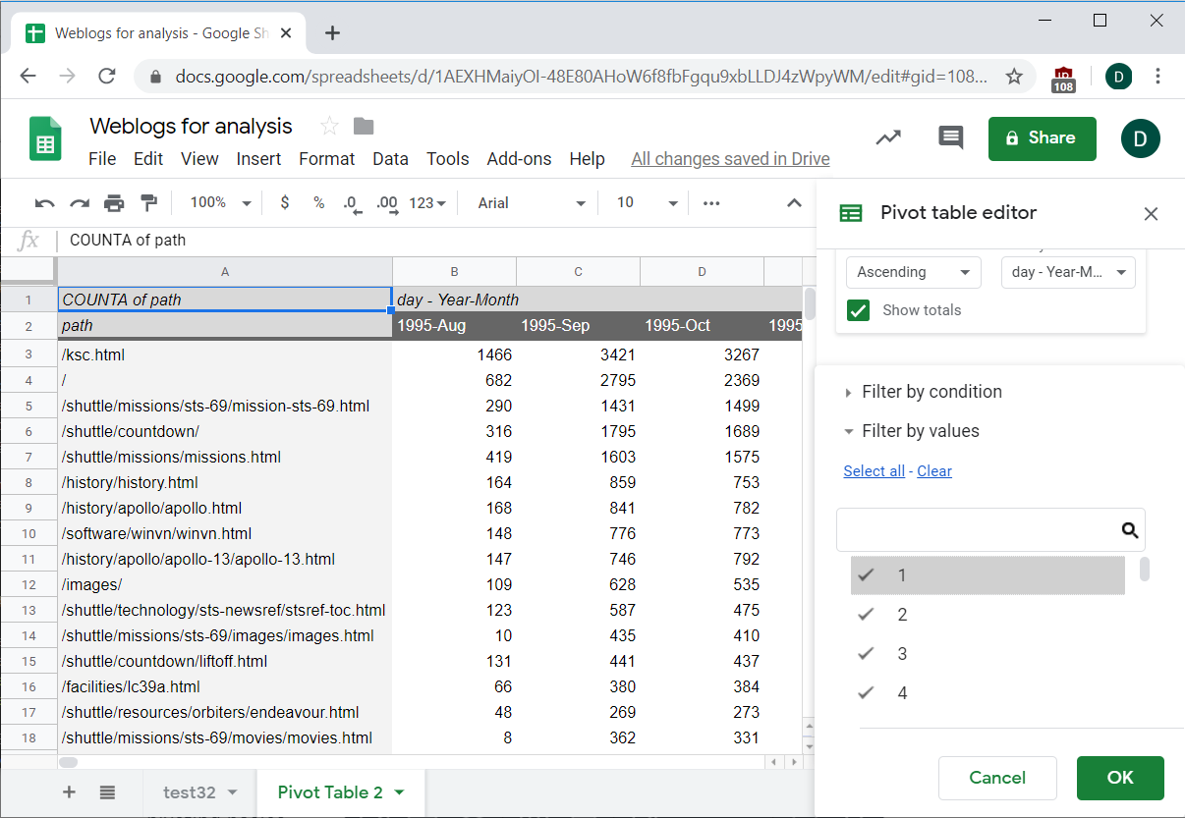This screenshot has height=818, width=1185.
Task: Expand the Filter by condition section
Action: [x=931, y=392]
